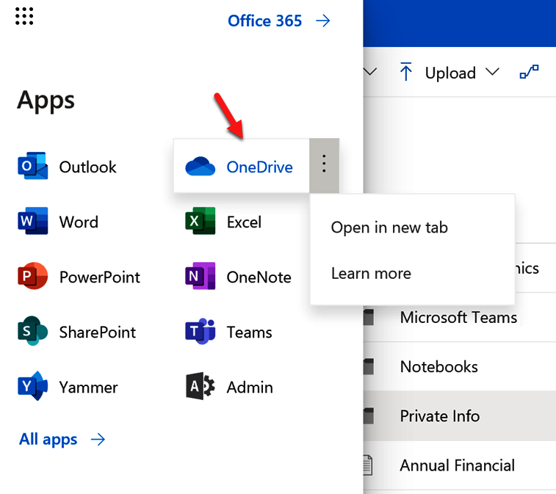Launch Yammer from its icon

coord(32,386)
